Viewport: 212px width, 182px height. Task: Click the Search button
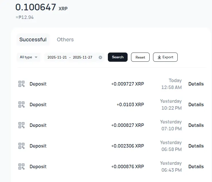[x=118, y=57]
